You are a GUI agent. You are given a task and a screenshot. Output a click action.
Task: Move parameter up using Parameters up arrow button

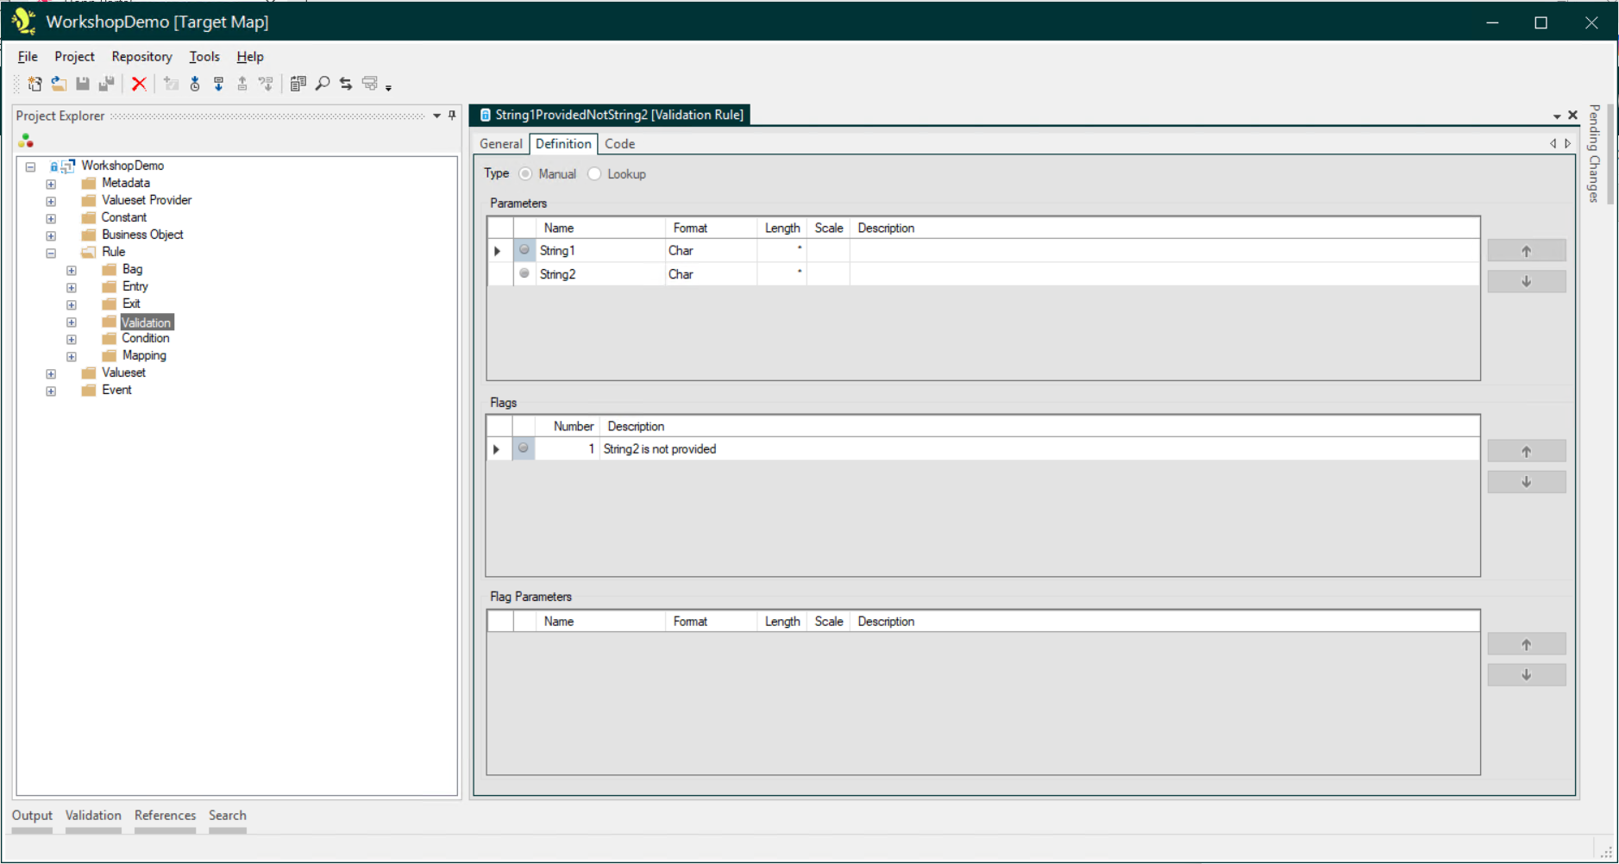(x=1526, y=251)
